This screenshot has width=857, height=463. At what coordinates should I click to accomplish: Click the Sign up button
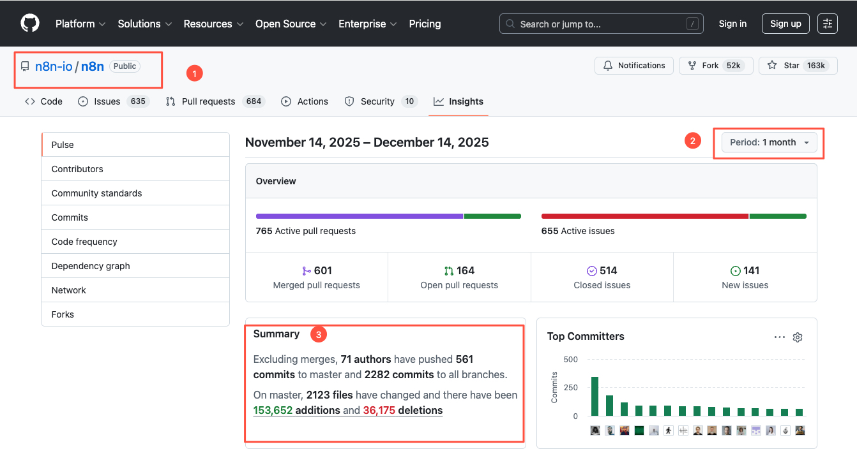click(x=785, y=24)
